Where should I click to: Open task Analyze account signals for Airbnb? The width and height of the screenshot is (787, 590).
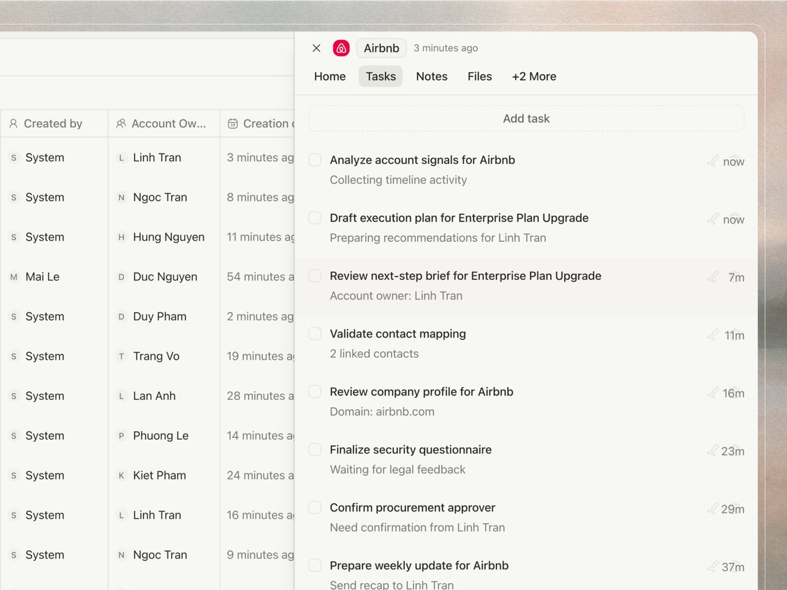[422, 160]
